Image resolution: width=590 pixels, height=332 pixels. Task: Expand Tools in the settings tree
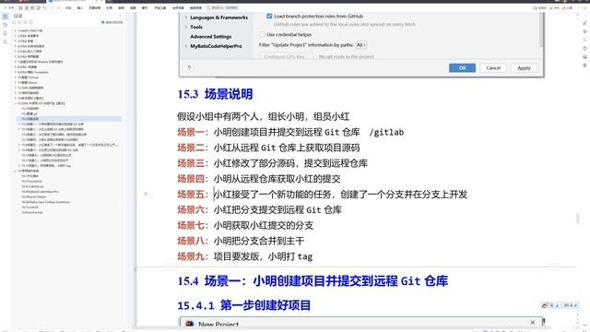coord(186,27)
